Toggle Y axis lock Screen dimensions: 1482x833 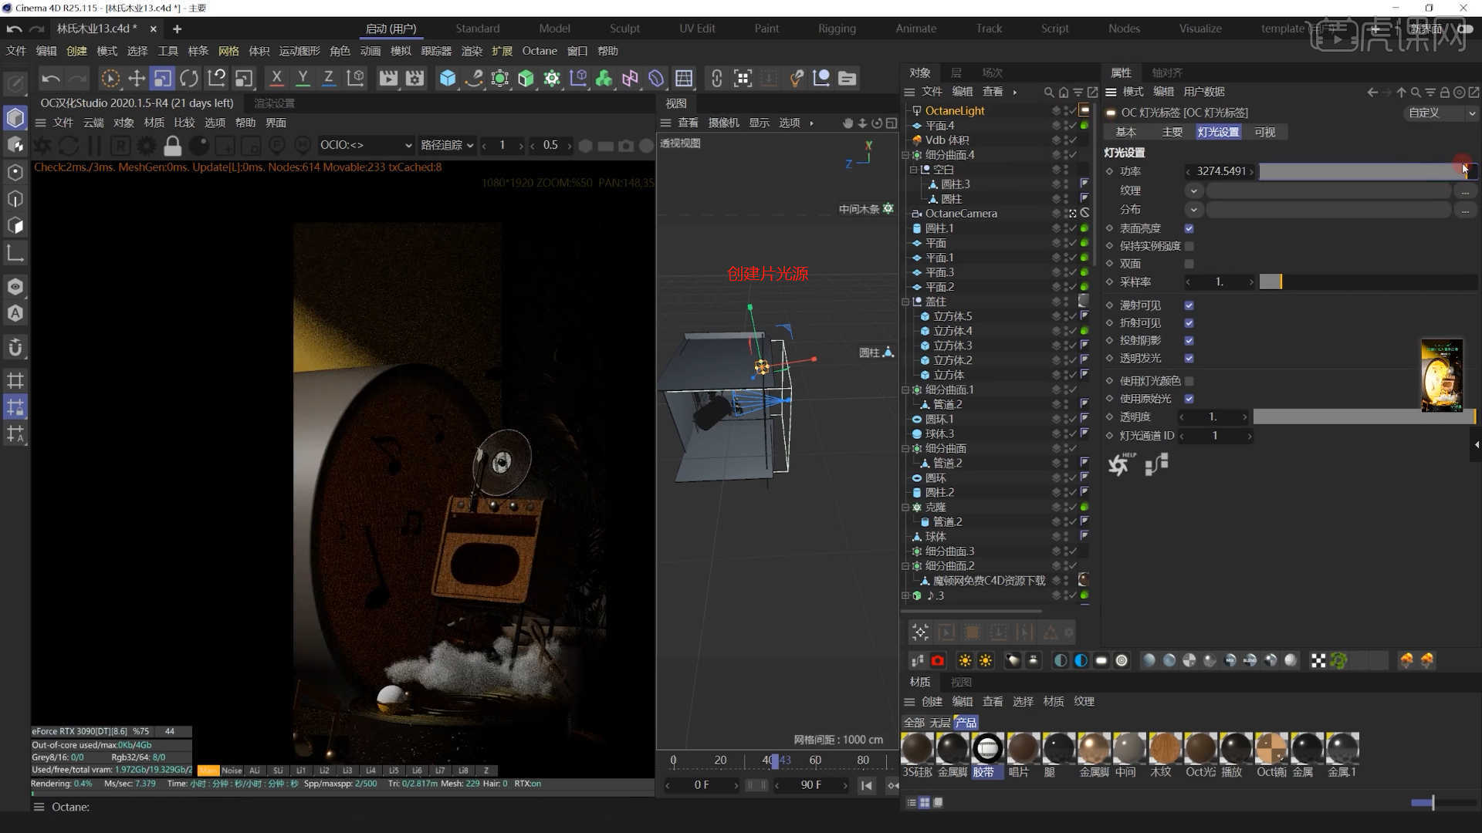(x=303, y=78)
